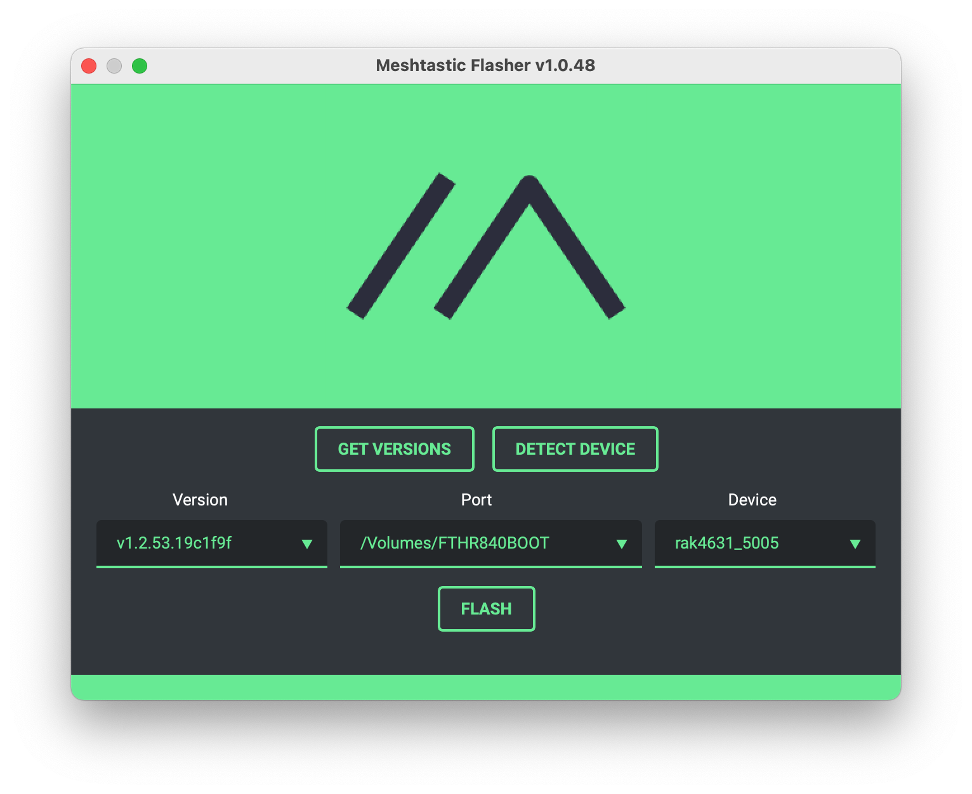Minimize window using the gray button
Image resolution: width=972 pixels, height=794 pixels.
114,66
